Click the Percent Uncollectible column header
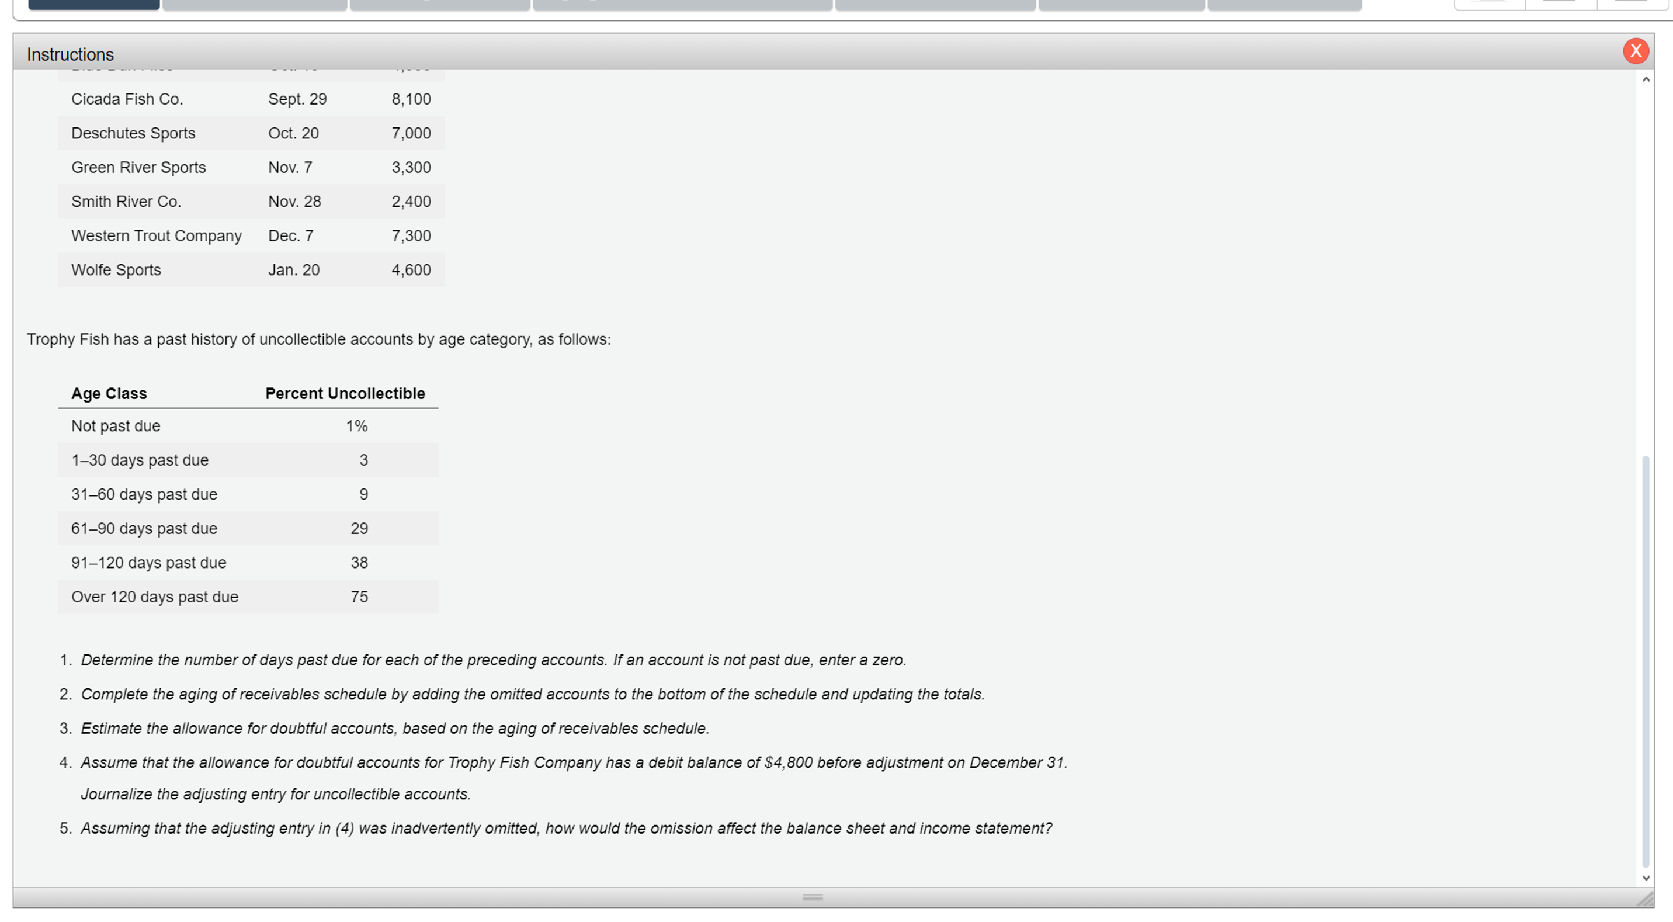The image size is (1673, 922). coord(345,394)
